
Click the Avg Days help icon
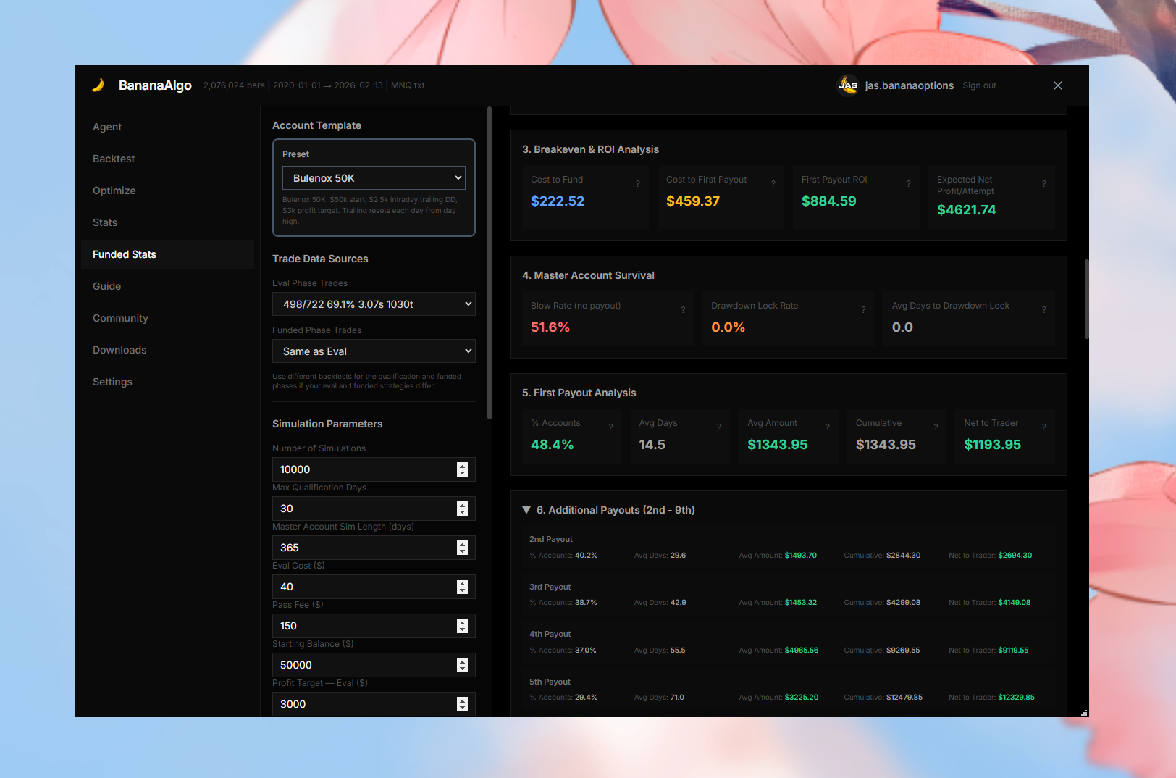(x=718, y=427)
